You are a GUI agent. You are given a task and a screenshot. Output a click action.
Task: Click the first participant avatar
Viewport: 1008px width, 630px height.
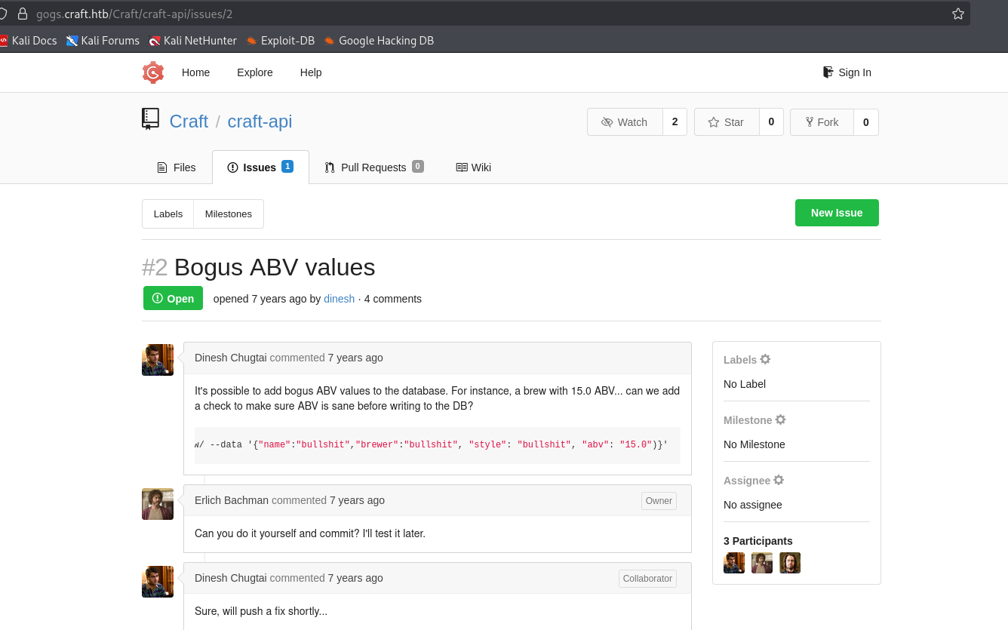[734, 563]
